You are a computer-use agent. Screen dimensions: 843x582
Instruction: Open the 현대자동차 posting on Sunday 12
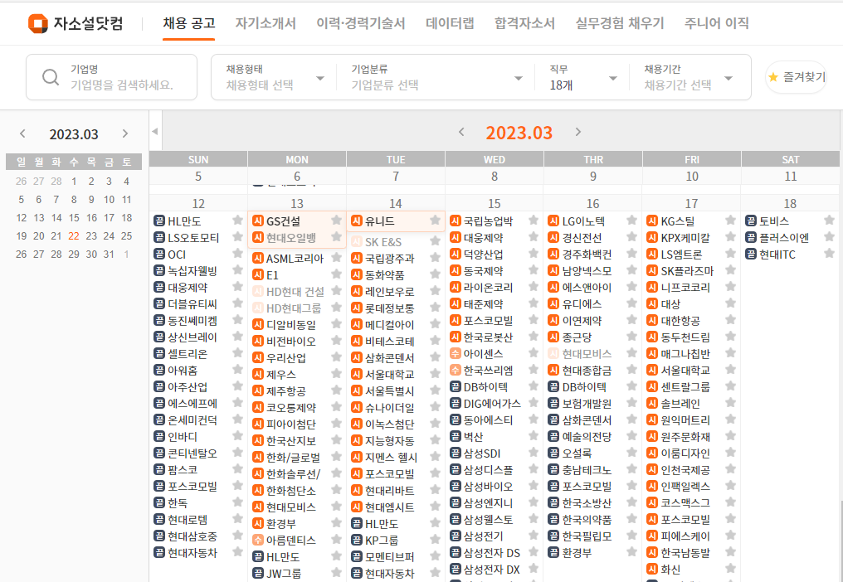pyautogui.click(x=192, y=552)
